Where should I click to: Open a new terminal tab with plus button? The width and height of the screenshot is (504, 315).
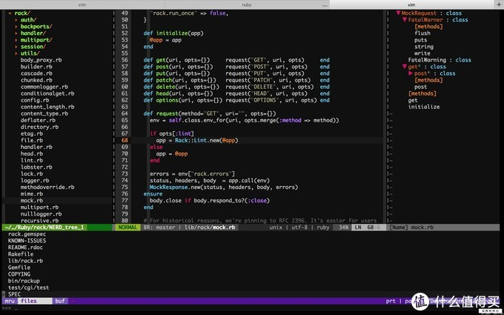tap(499, 4)
